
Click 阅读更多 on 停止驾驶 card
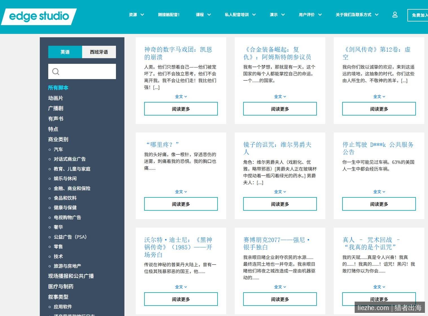click(x=379, y=204)
